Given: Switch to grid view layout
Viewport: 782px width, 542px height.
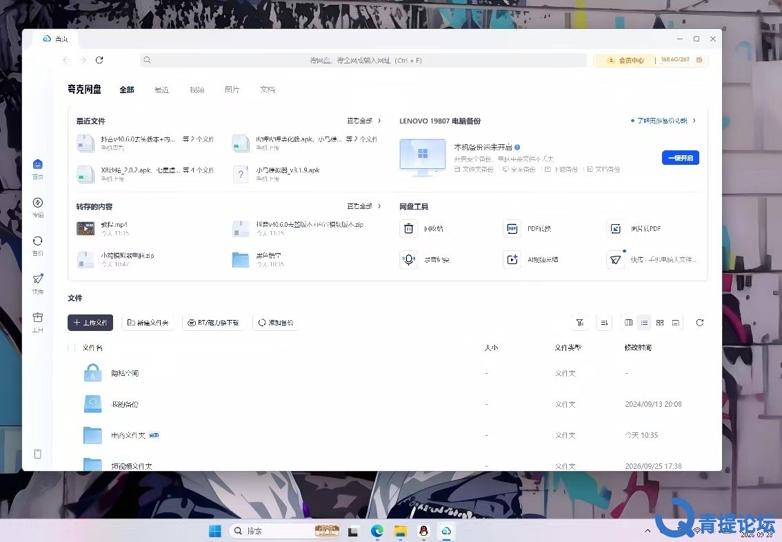Looking at the screenshot, I should (660, 323).
